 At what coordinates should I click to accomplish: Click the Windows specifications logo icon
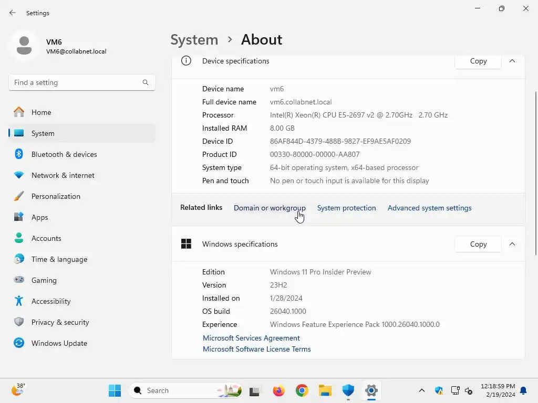coord(186,243)
